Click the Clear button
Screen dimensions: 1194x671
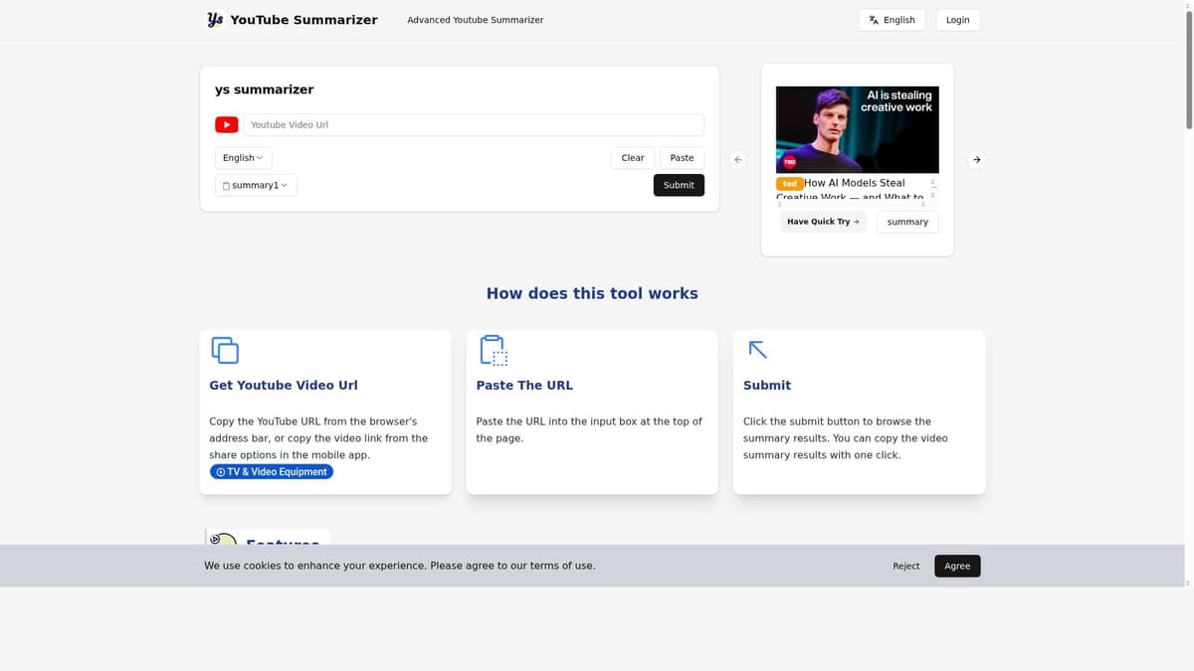click(x=633, y=158)
